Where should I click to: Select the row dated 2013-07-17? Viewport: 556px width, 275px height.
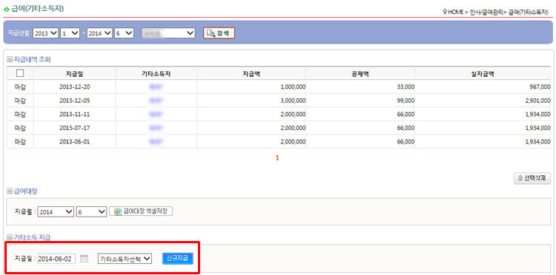[279, 128]
